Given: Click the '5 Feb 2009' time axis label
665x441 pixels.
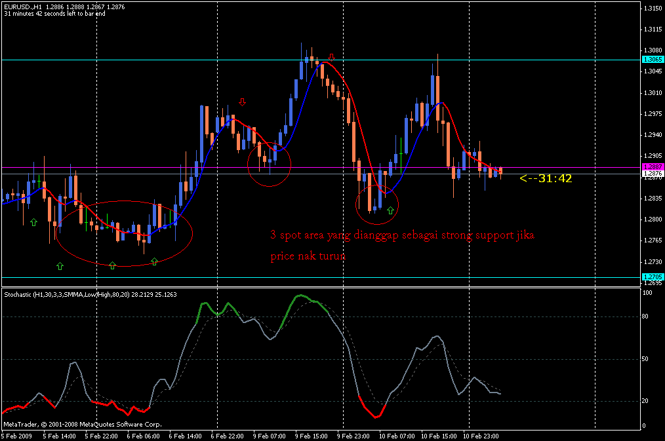Looking at the screenshot, I should [x=17, y=436].
